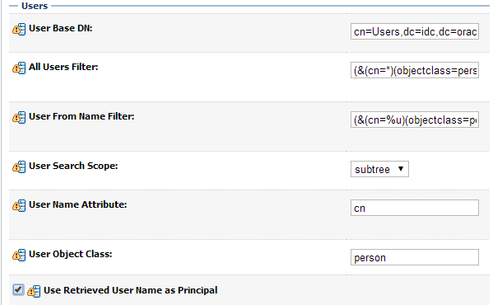Click the User Name Attribute field containing cn
This screenshot has width=493, height=305.
tap(415, 208)
